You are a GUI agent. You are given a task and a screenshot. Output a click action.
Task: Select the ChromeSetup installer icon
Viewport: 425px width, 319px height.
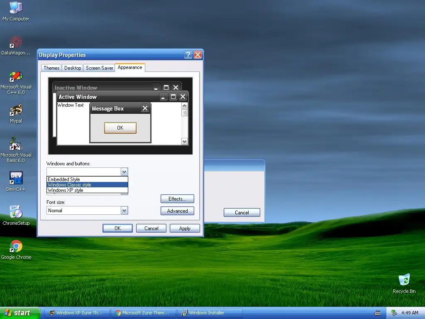(16, 216)
